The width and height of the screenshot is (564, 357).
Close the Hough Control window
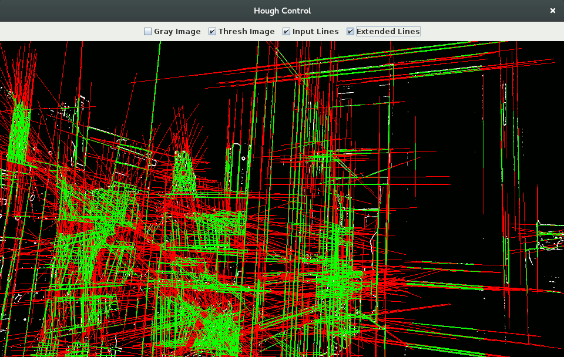(552, 11)
